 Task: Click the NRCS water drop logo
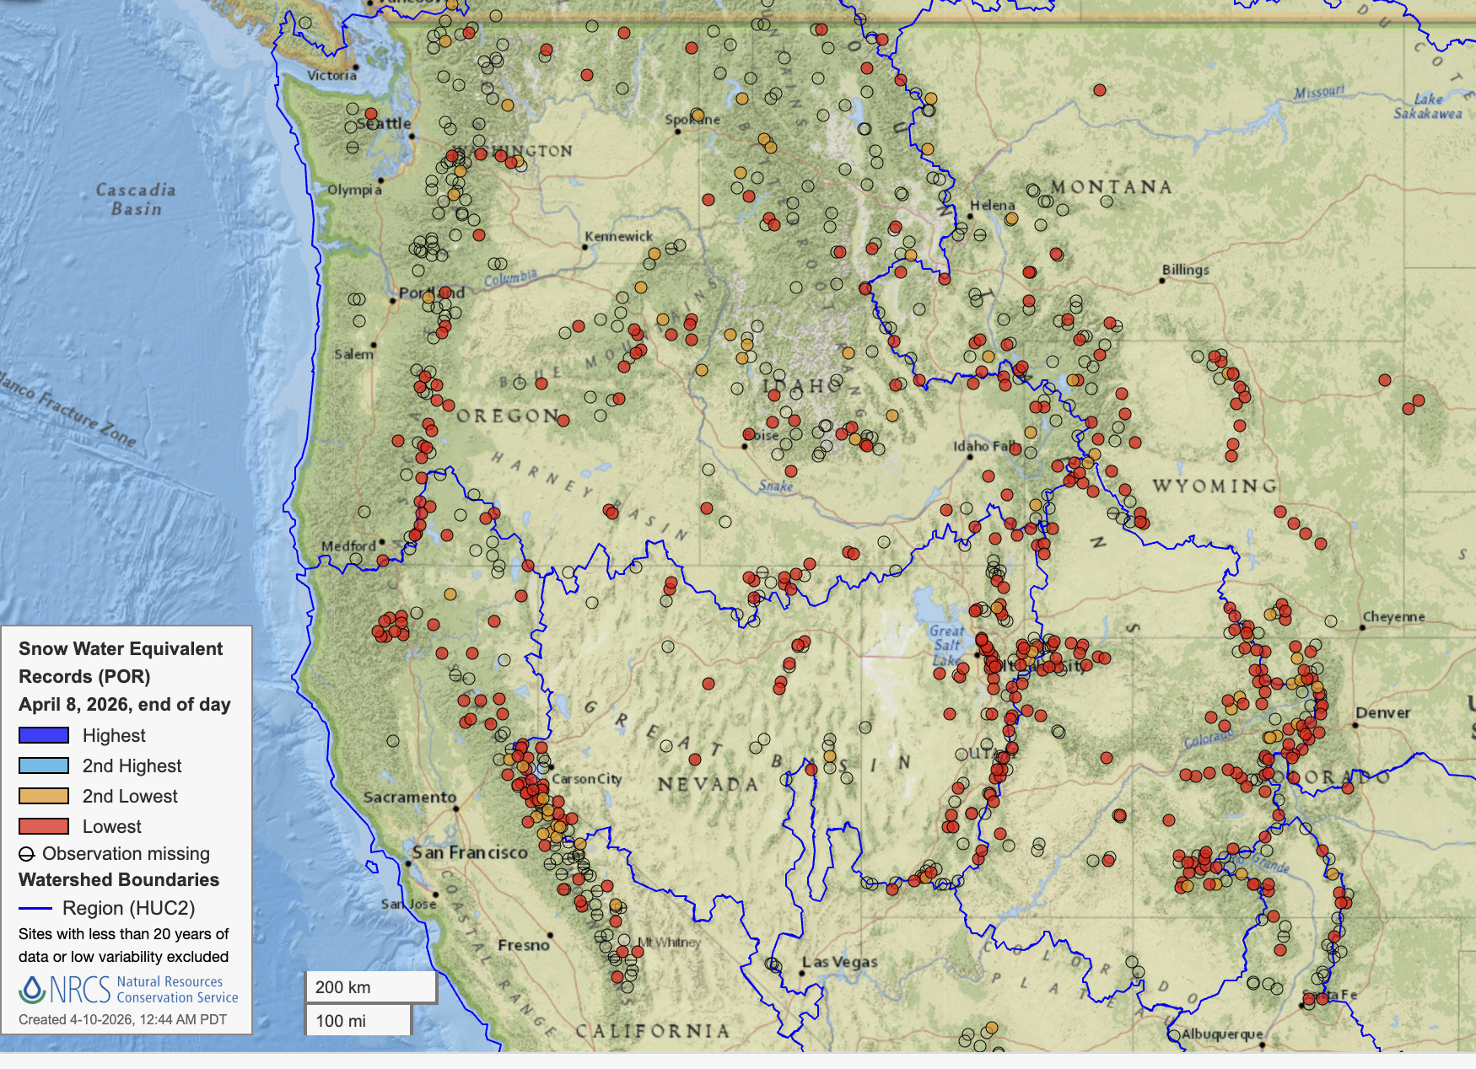click(x=32, y=989)
